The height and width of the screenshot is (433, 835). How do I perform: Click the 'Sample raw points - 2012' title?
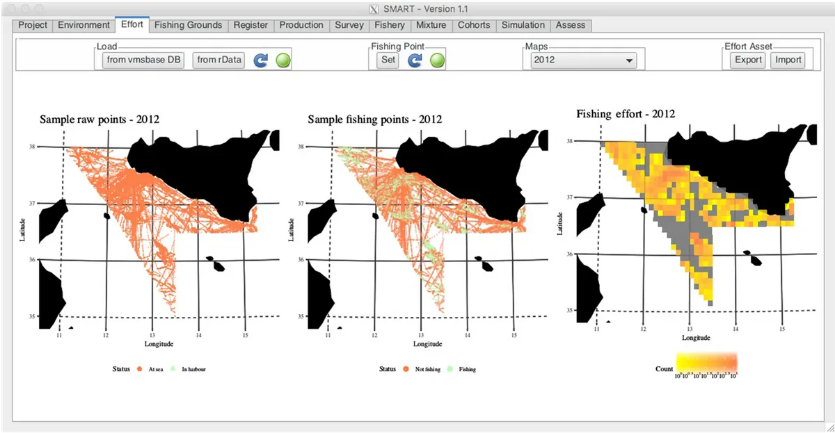click(x=100, y=120)
